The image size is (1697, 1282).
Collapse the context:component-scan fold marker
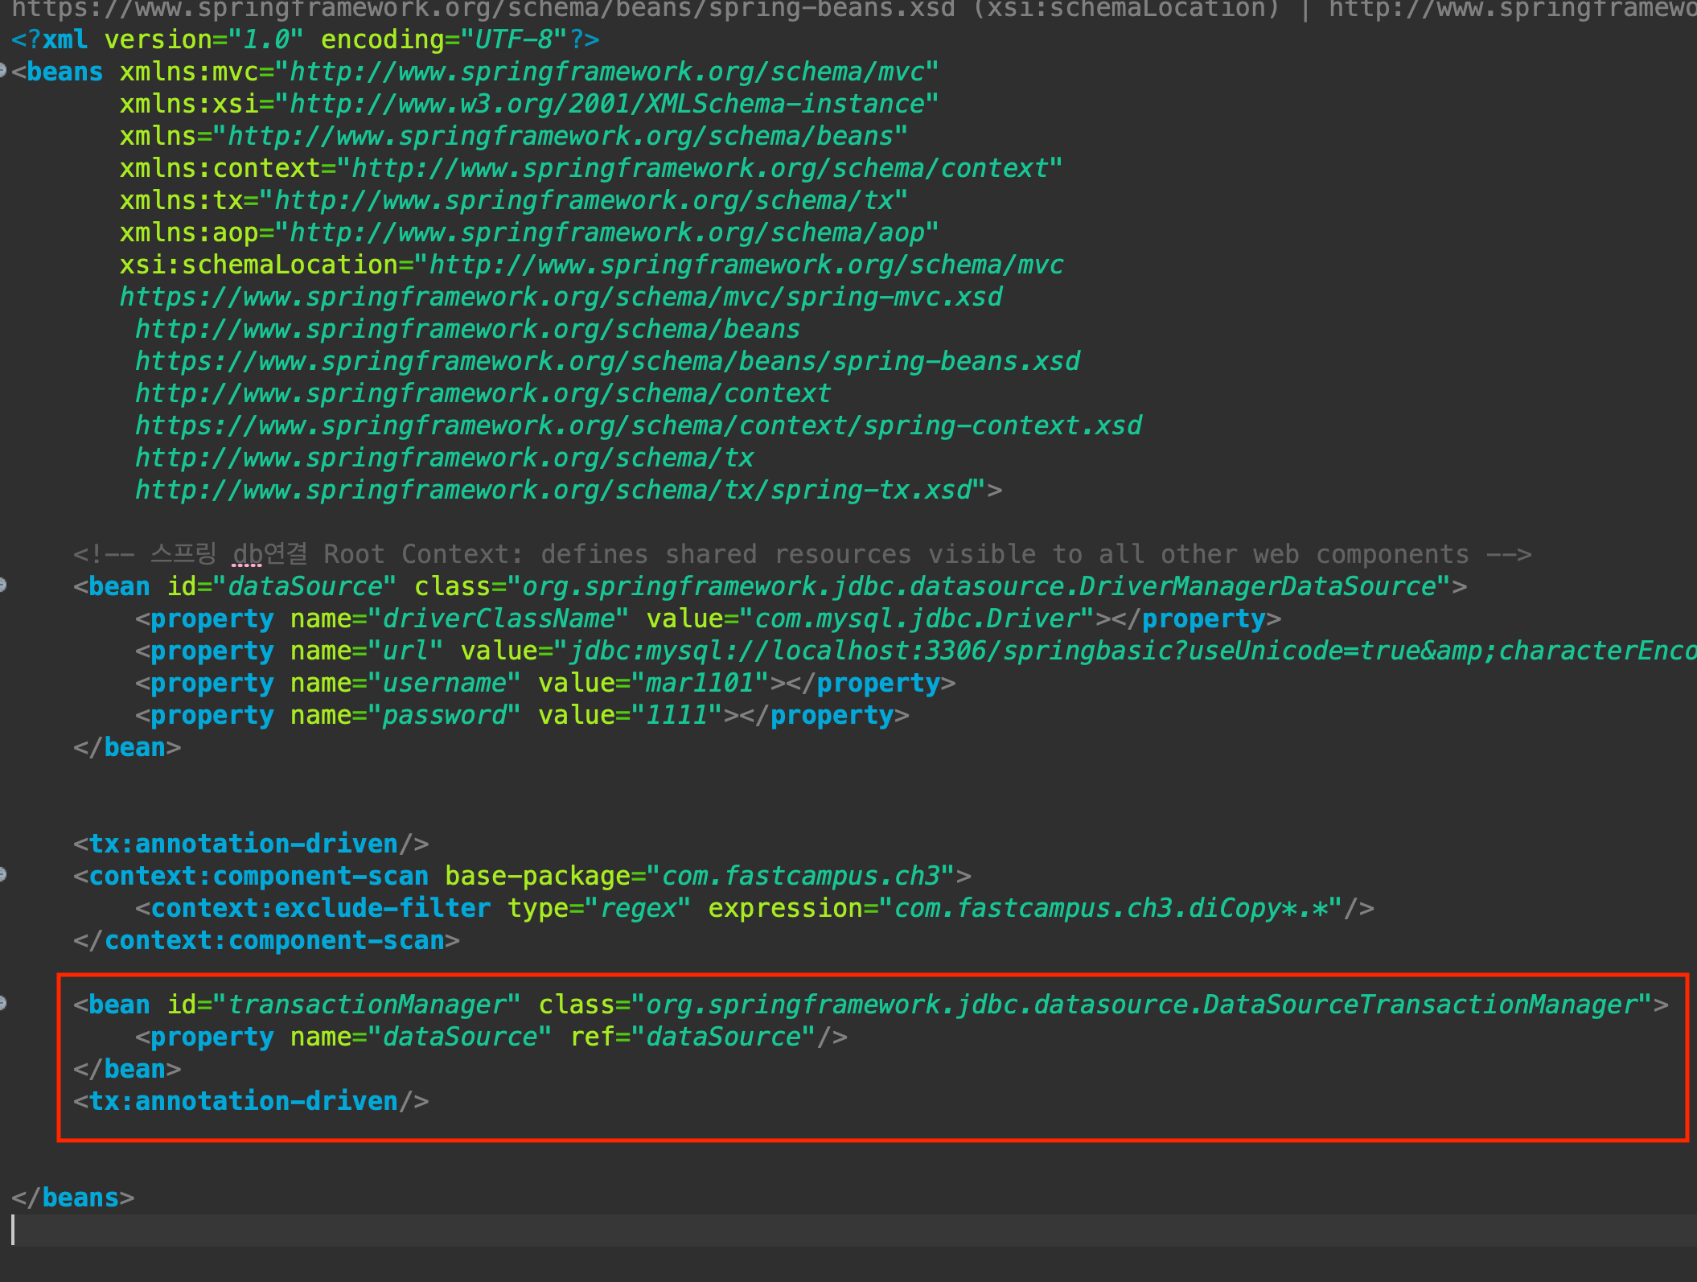(2, 875)
